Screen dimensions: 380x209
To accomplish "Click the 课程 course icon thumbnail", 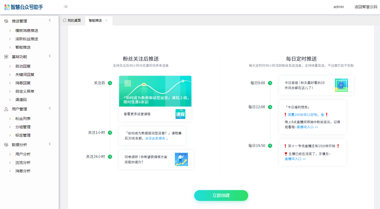I will pyautogui.click(x=180, y=114).
